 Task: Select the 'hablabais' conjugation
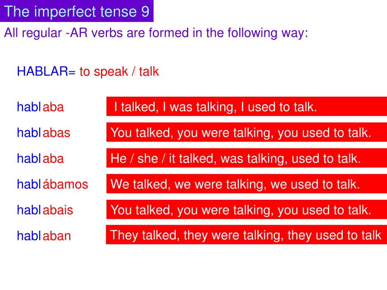click(x=45, y=210)
